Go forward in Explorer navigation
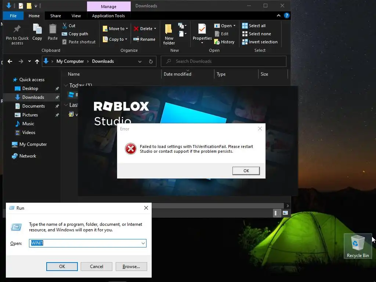The height and width of the screenshot is (282, 376). 21,61
